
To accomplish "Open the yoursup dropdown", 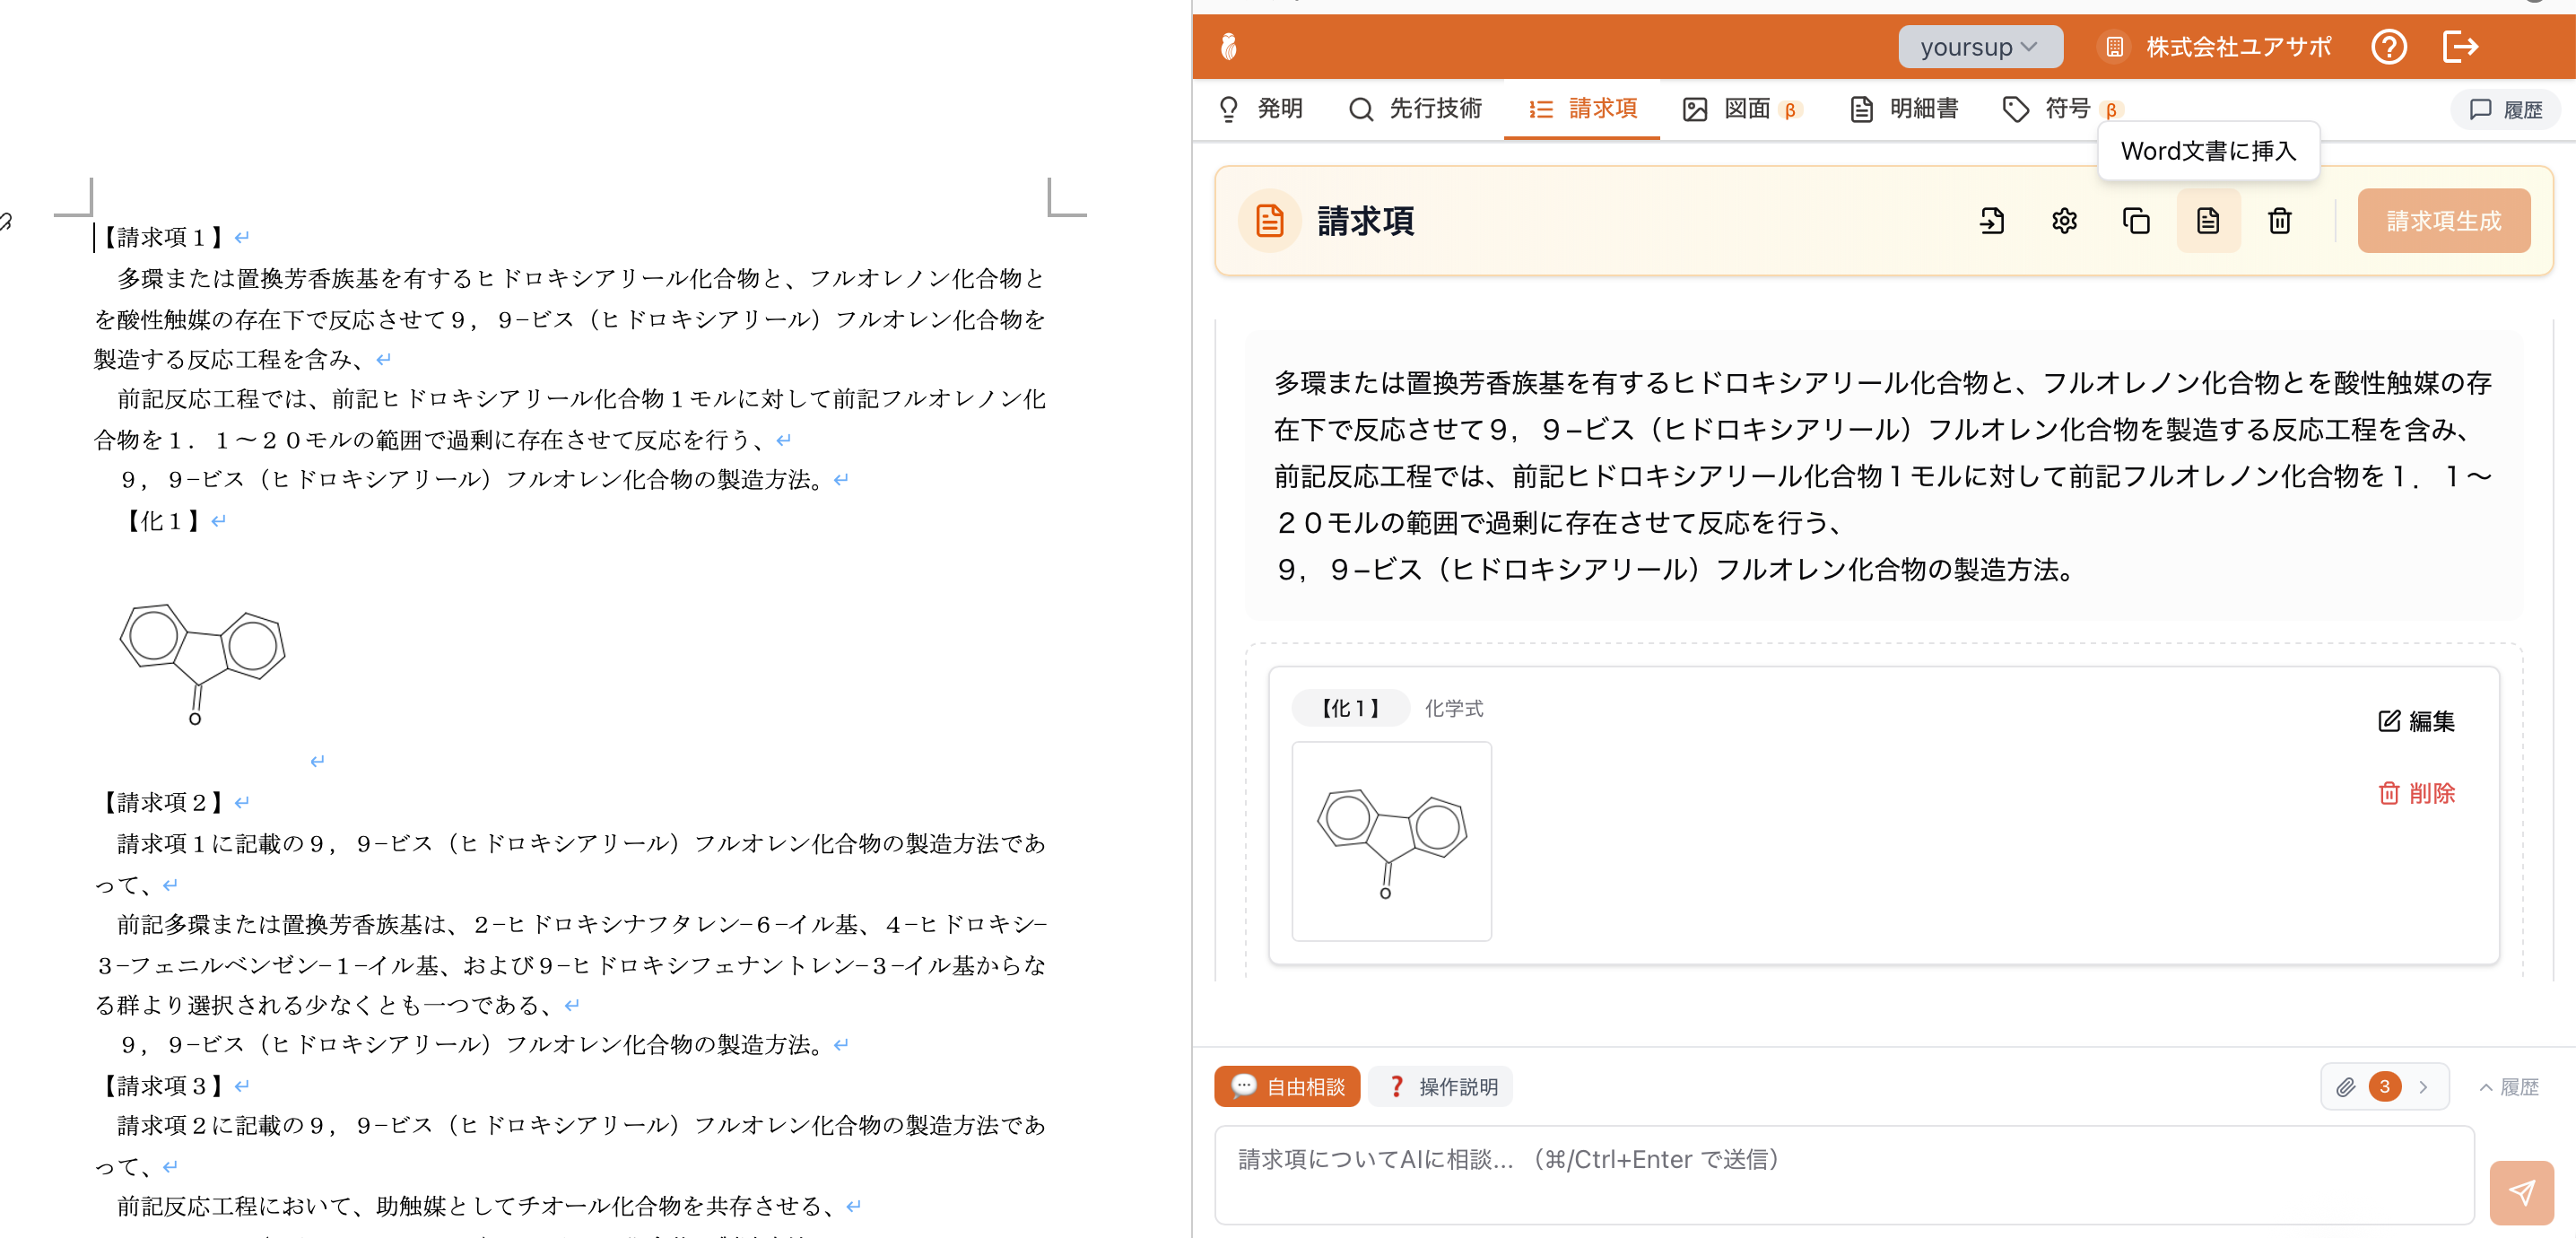I will point(1979,47).
